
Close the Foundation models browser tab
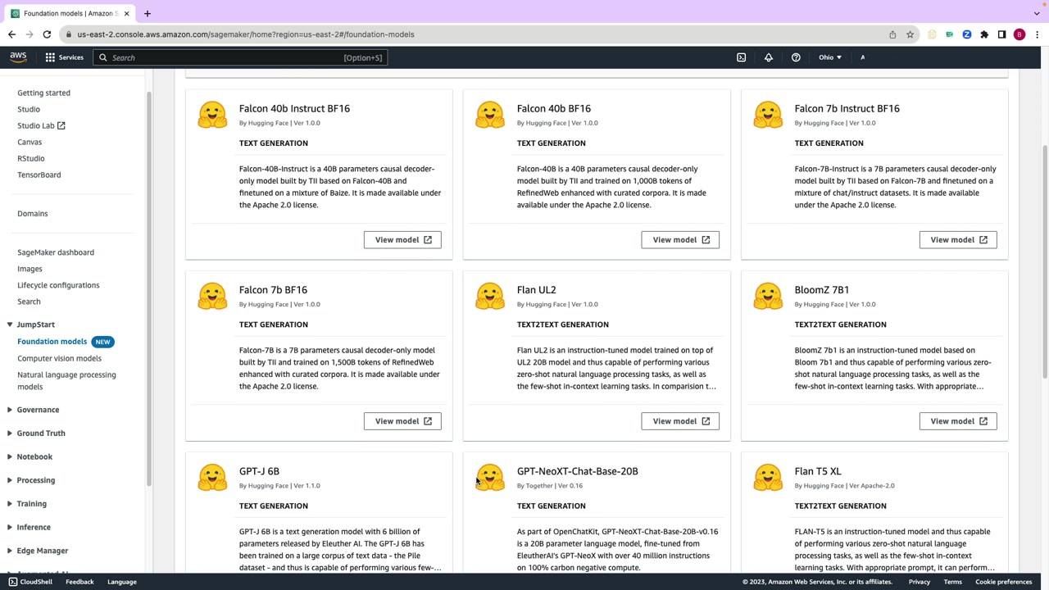pos(126,13)
